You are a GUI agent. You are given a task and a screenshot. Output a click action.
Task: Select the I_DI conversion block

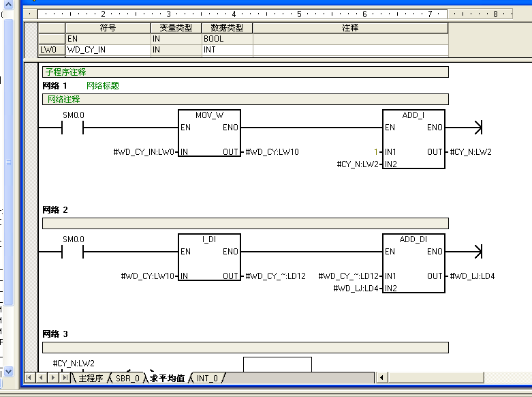click(x=209, y=258)
